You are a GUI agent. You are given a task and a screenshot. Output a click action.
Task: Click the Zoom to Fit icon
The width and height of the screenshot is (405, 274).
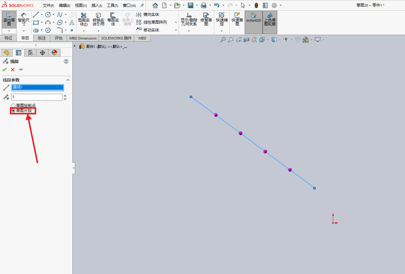tap(223, 40)
